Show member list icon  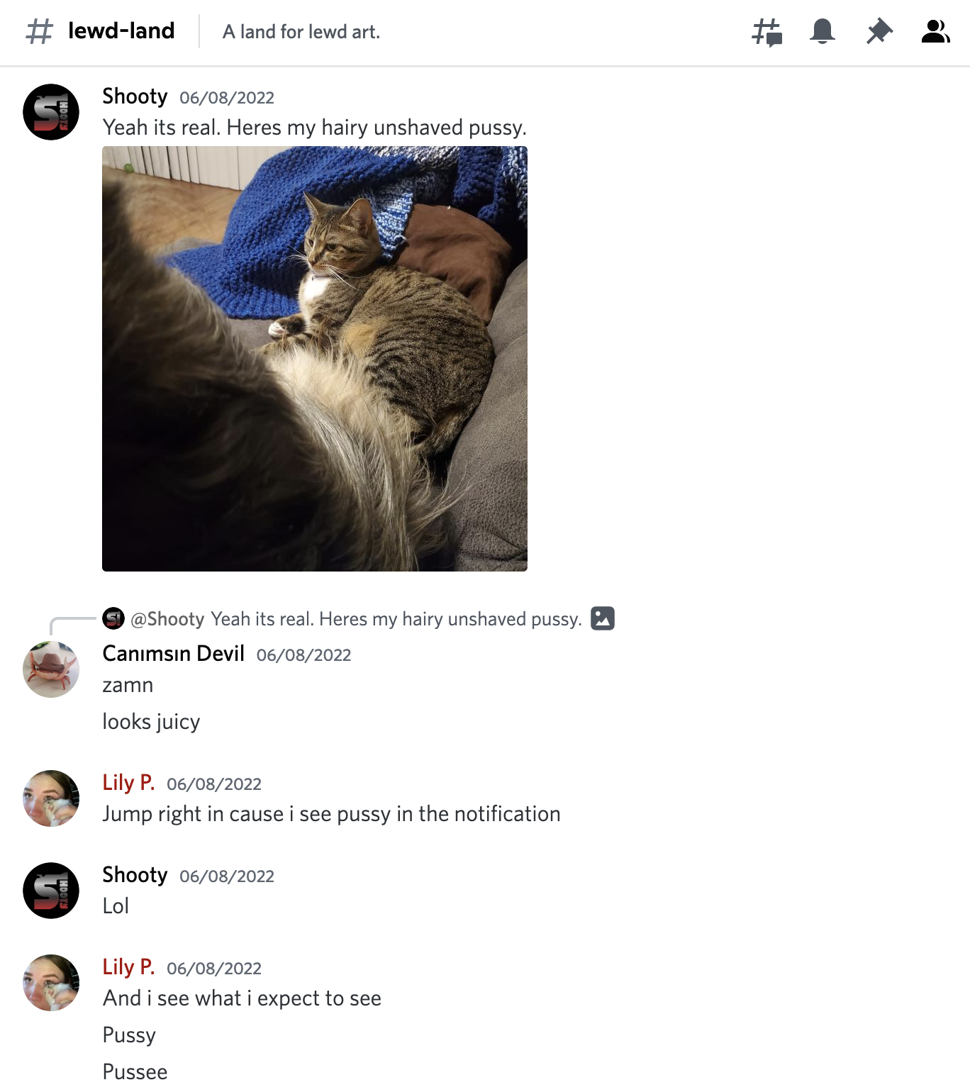(935, 32)
